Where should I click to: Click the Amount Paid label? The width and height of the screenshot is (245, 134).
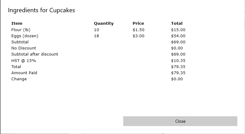coord(24,73)
